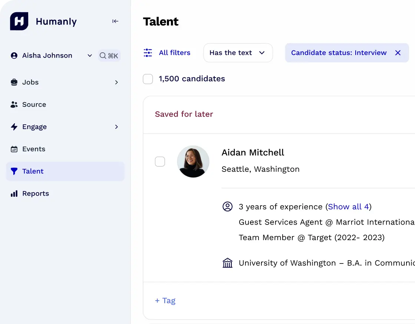Open the Saved for later section
Viewport: 415px width, 324px height.
184,114
